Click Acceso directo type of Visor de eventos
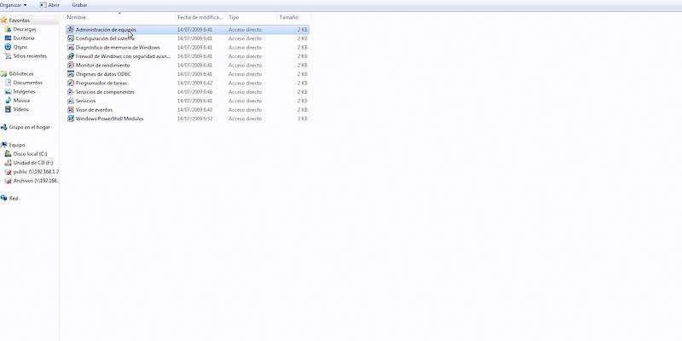The image size is (682, 341). [x=245, y=110]
